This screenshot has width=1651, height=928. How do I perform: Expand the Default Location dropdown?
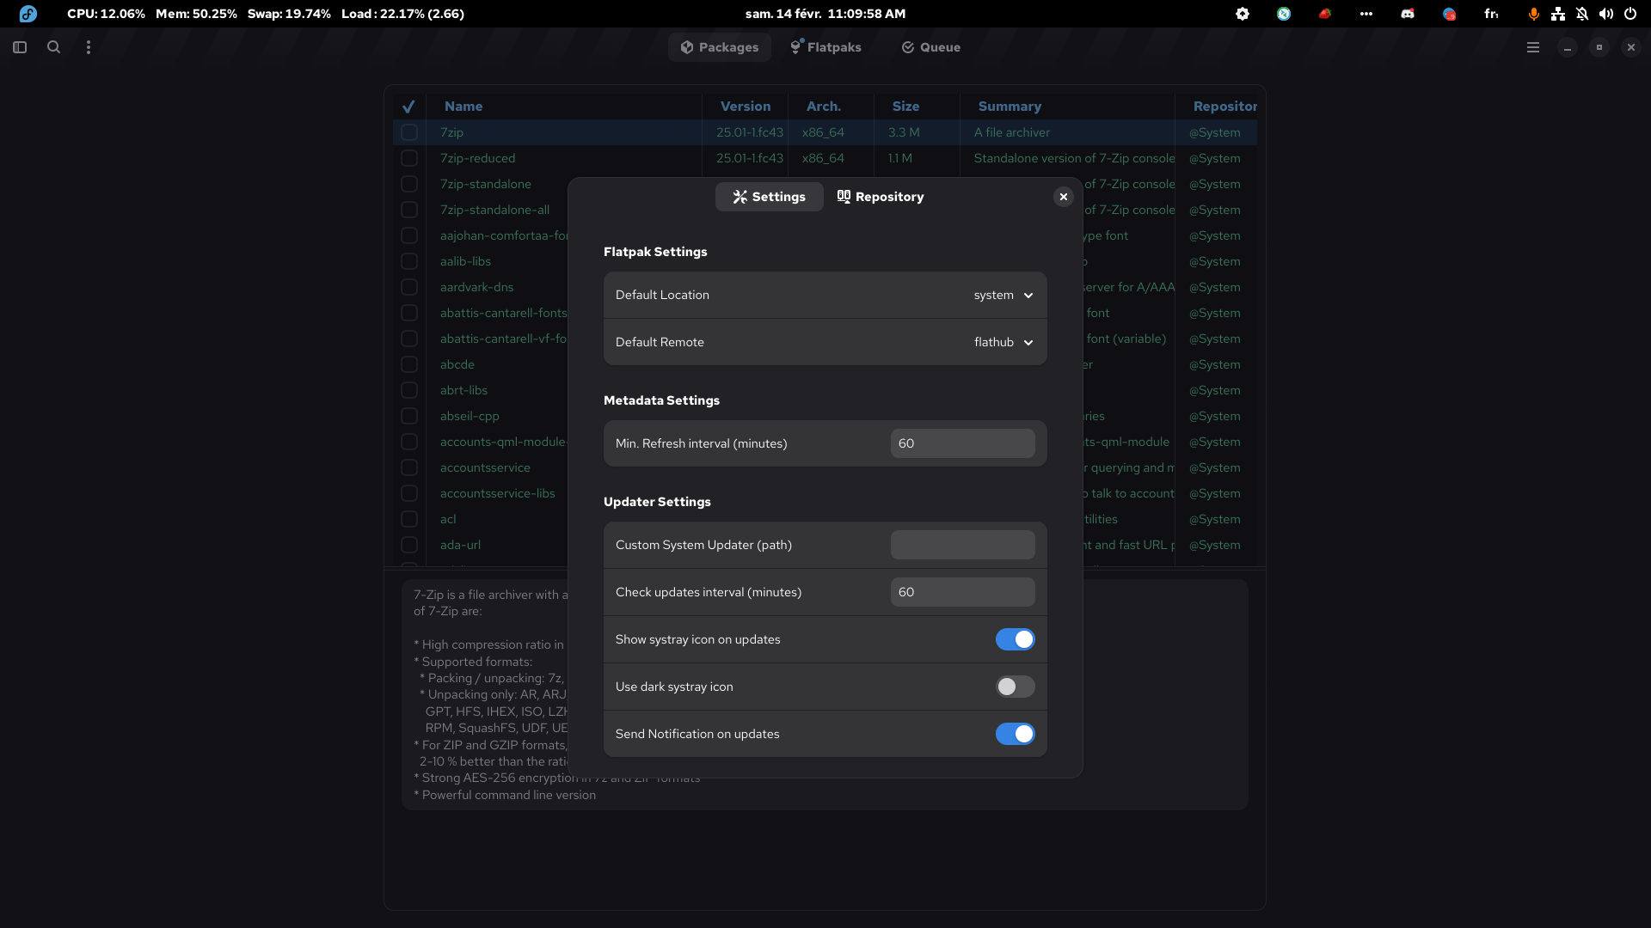click(x=1003, y=295)
